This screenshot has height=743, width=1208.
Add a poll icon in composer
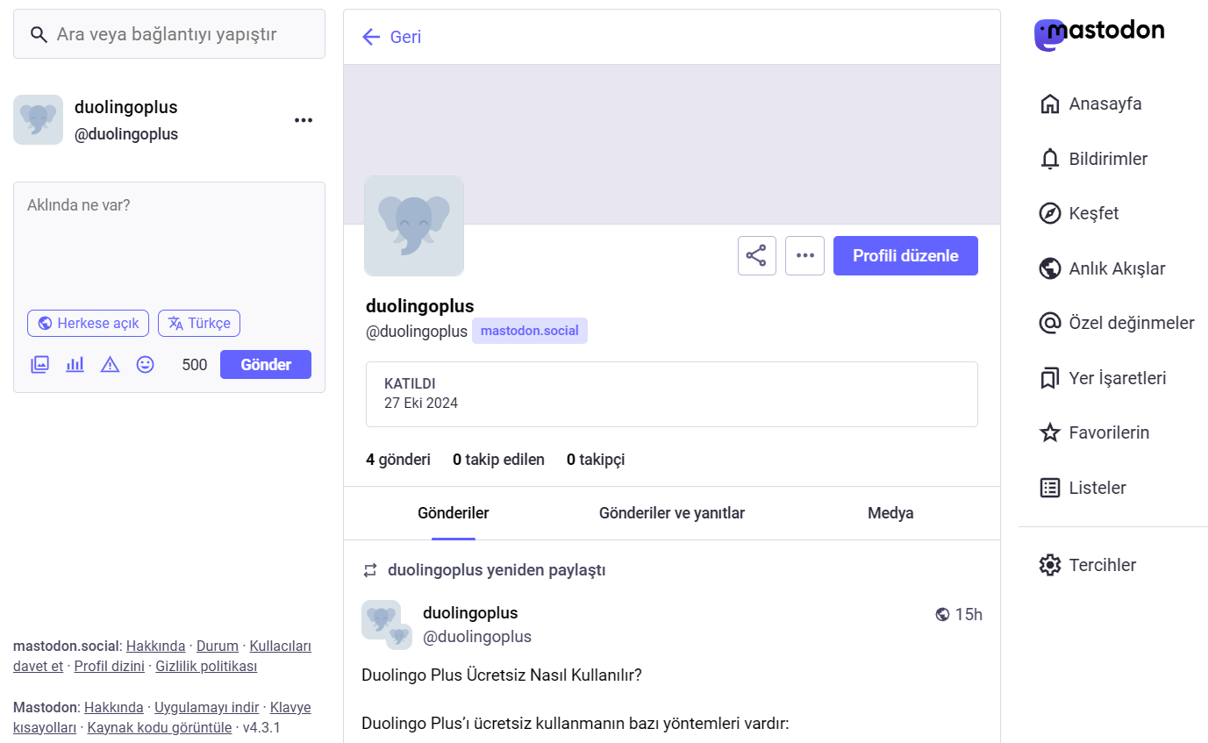tap(75, 364)
